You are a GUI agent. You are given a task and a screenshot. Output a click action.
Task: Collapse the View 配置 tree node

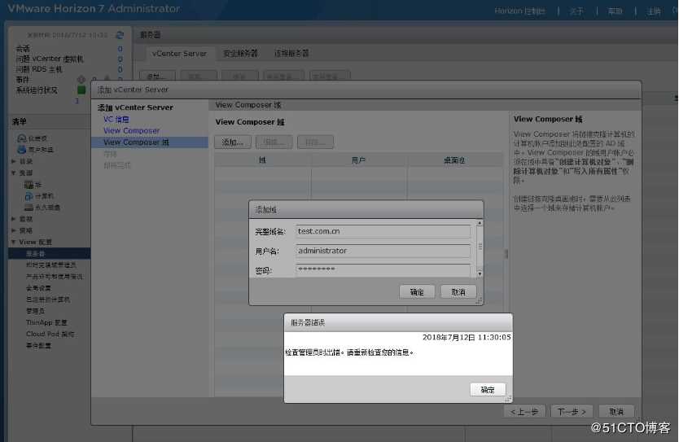[13, 242]
